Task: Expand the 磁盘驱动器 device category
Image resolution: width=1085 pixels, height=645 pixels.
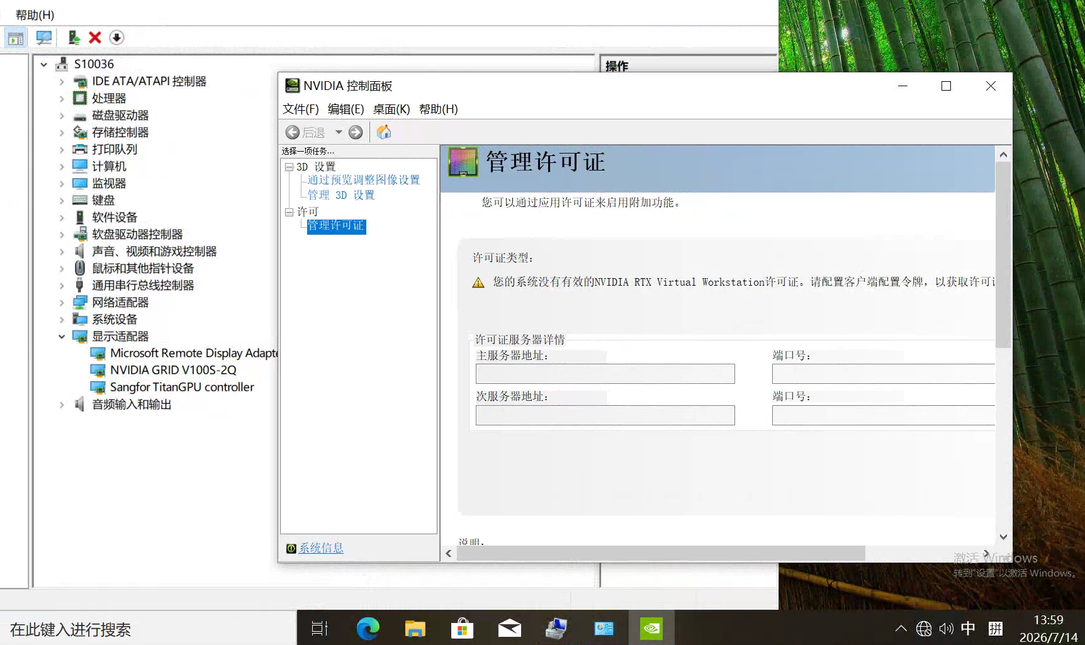Action: pos(61,116)
